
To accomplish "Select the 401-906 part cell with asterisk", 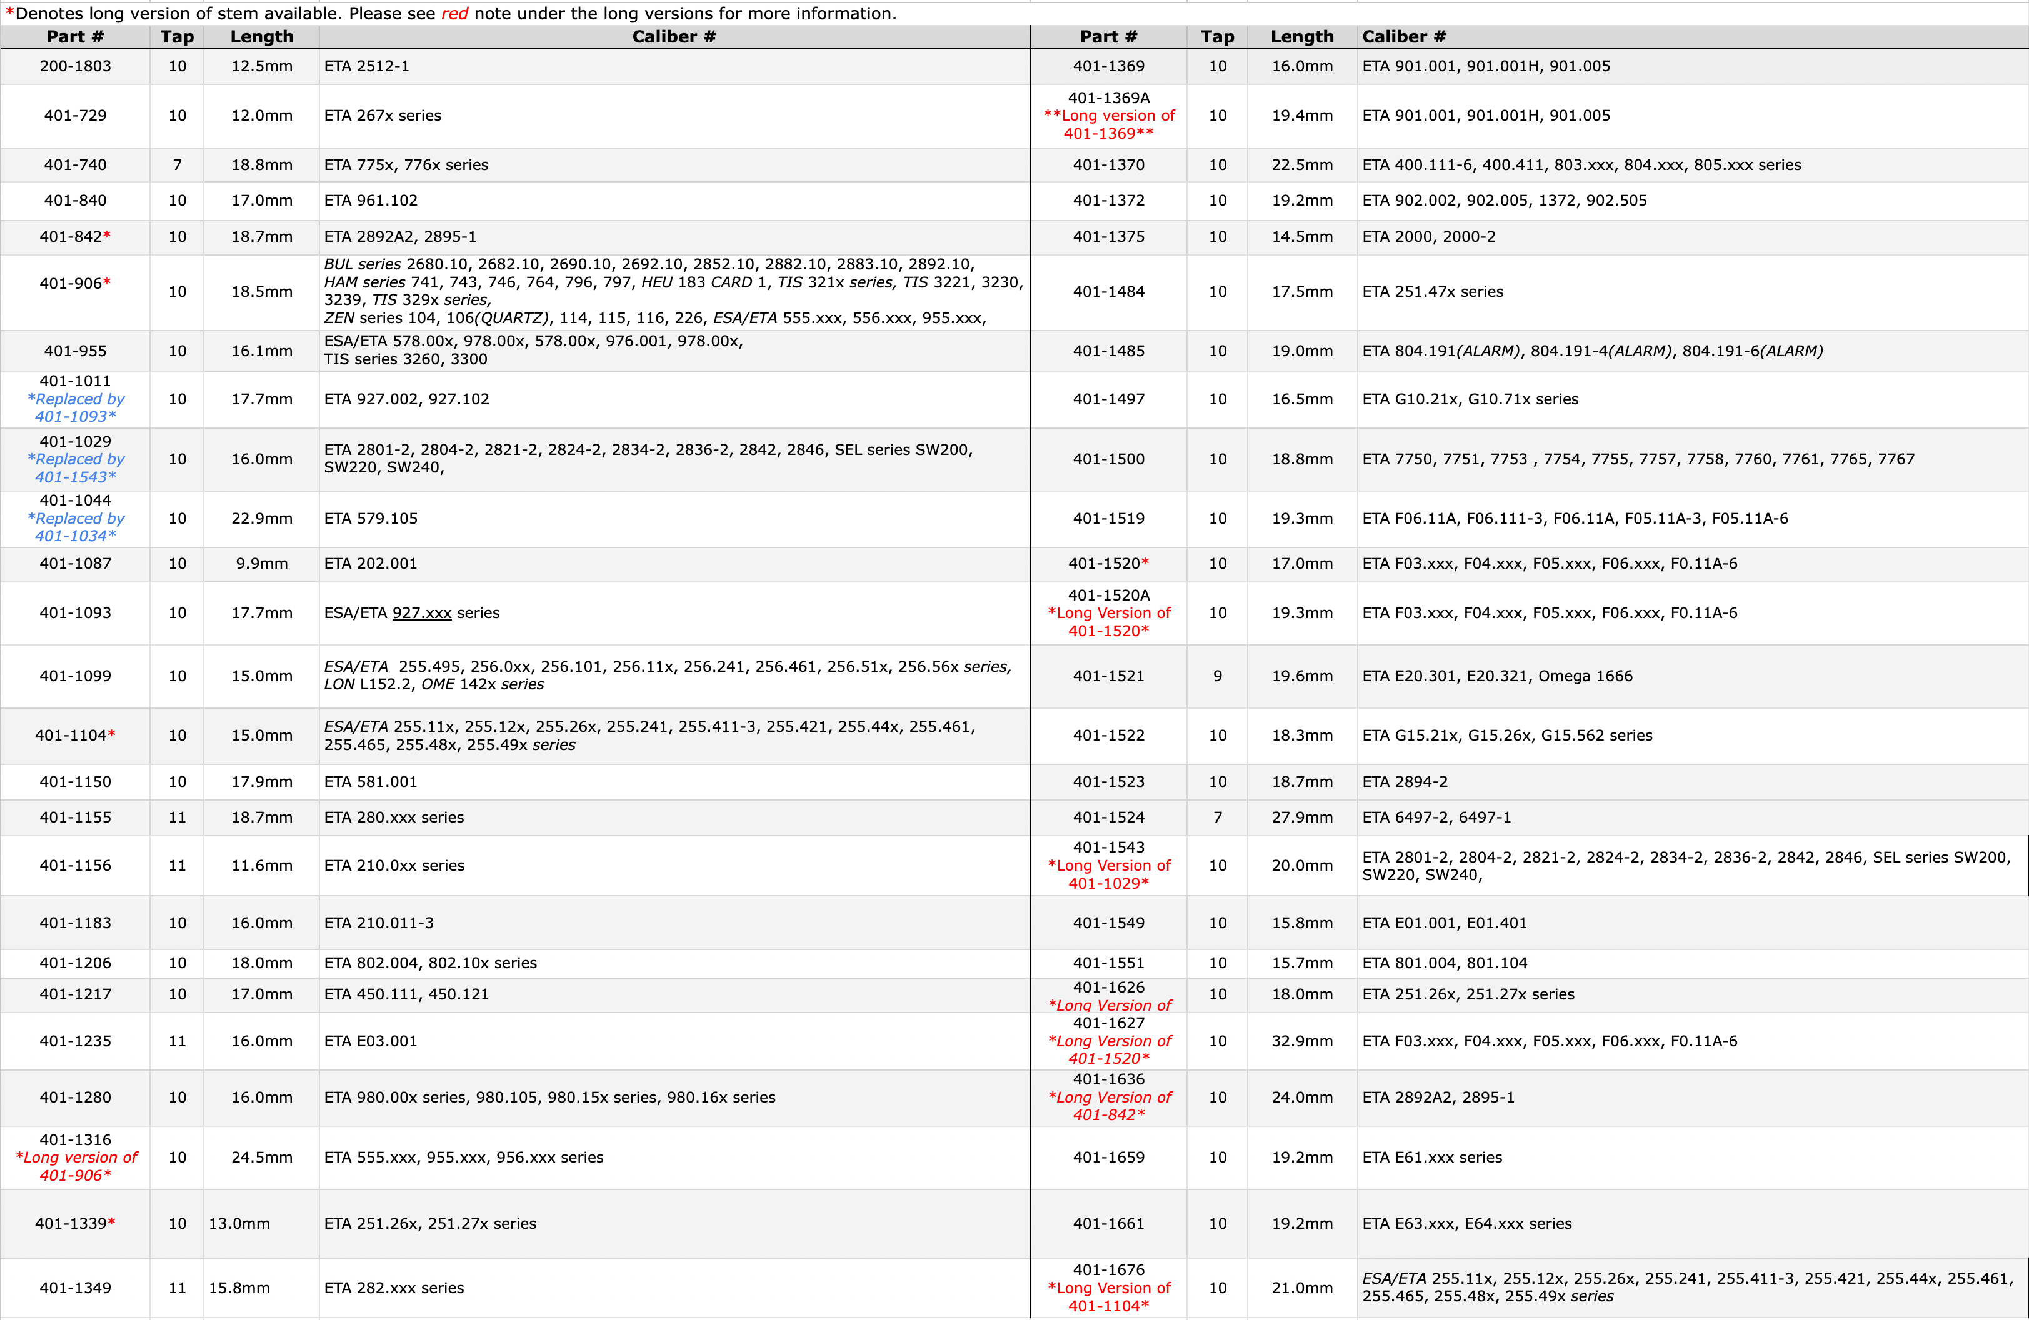I will (x=75, y=291).
